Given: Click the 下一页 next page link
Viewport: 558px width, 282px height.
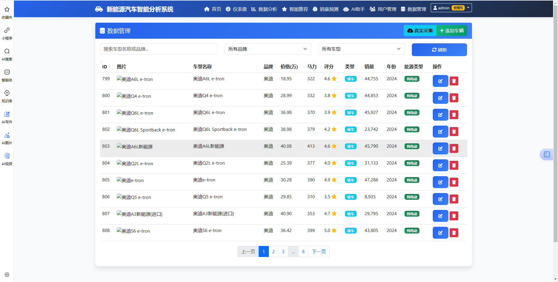Looking at the screenshot, I should click(x=319, y=251).
